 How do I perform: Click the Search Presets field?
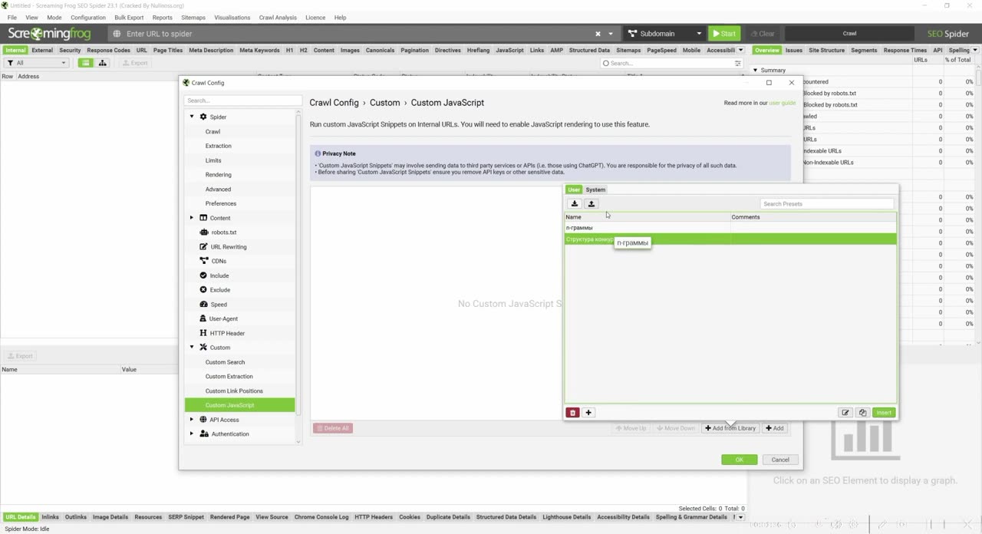(x=827, y=204)
